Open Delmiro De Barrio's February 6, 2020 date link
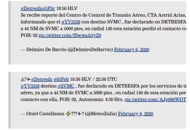Screen dimensions: 190x130 pyautogui.click(x=131, y=50)
